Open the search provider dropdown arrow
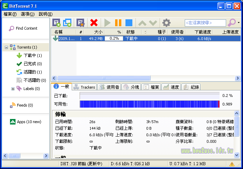This screenshot has height=169, width=243. click(x=239, y=23)
